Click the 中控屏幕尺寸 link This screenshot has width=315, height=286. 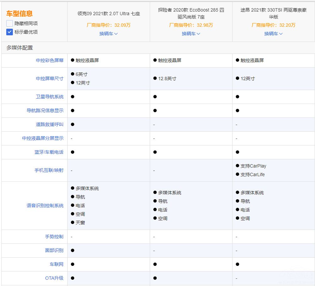pyautogui.click(x=49, y=78)
